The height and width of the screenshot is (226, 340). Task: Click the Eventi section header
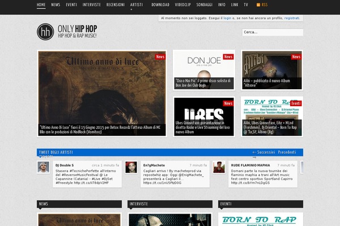pos(261,204)
